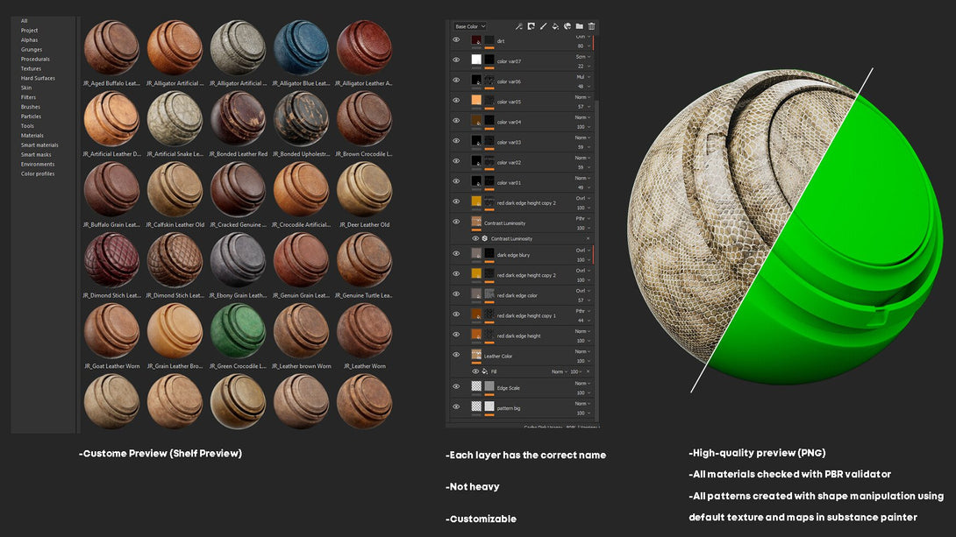Click the orange swatch of color var05 layer
Viewport: 956px width, 537px height.
[x=476, y=100]
